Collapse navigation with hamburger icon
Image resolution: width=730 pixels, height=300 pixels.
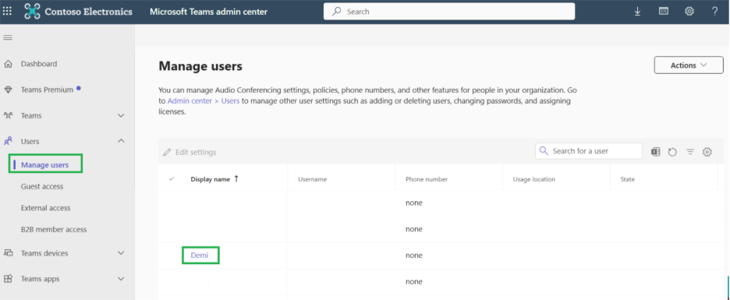coord(8,37)
